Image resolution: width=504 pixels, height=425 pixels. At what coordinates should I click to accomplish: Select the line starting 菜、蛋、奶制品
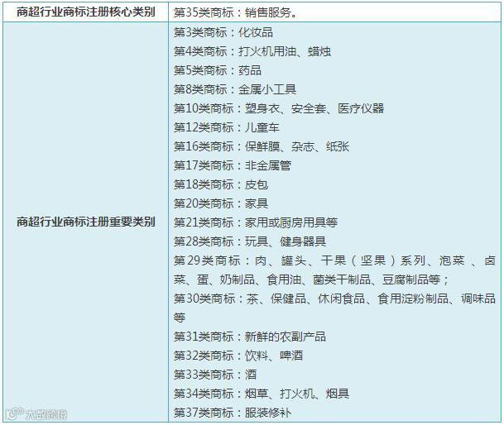point(311,279)
